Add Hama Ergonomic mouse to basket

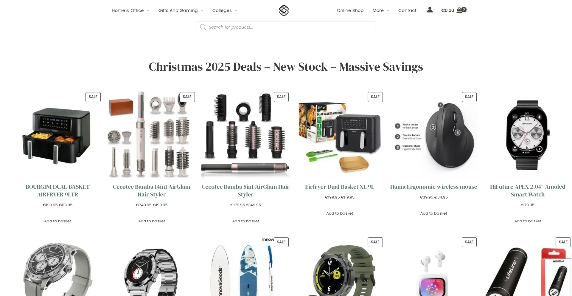click(x=433, y=213)
